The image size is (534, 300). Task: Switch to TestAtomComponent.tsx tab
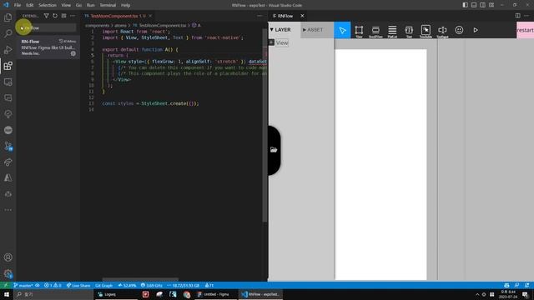(x=115, y=16)
